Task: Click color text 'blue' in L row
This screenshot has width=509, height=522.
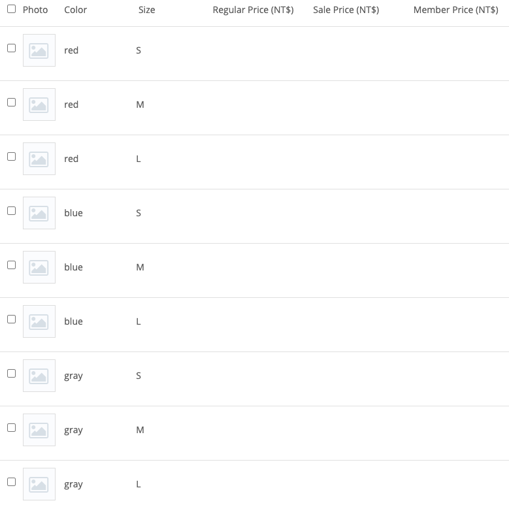Action: 74,321
